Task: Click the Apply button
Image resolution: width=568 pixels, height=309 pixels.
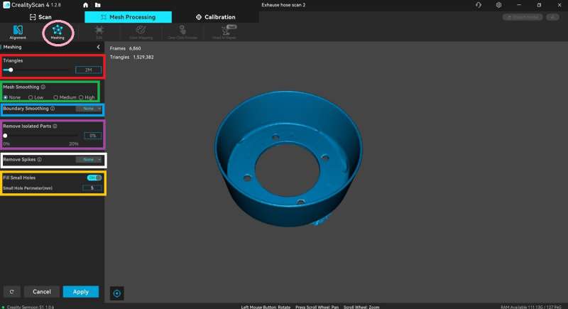Action: tap(81, 291)
